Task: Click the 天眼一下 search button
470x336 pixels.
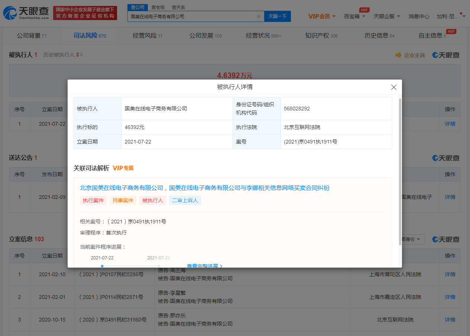Action: pyautogui.click(x=277, y=16)
